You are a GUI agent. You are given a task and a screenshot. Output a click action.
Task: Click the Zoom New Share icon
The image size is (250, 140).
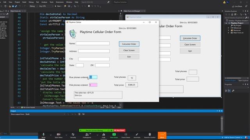click(x=114, y=135)
